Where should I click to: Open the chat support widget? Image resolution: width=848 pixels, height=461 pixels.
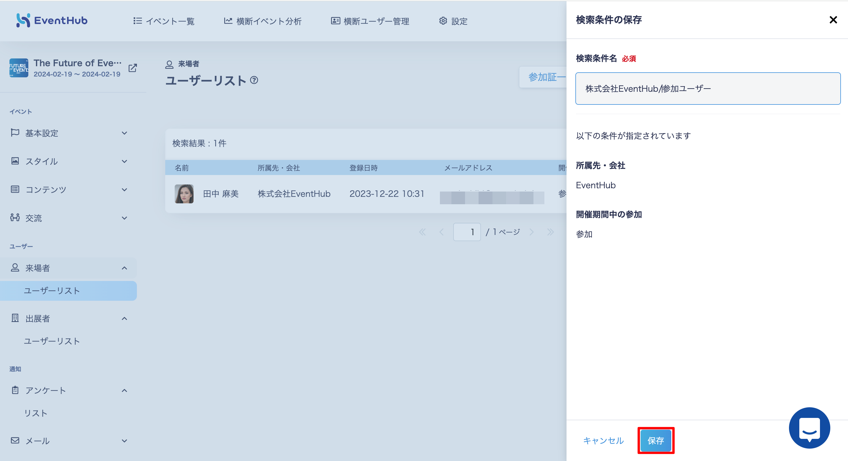(x=809, y=428)
